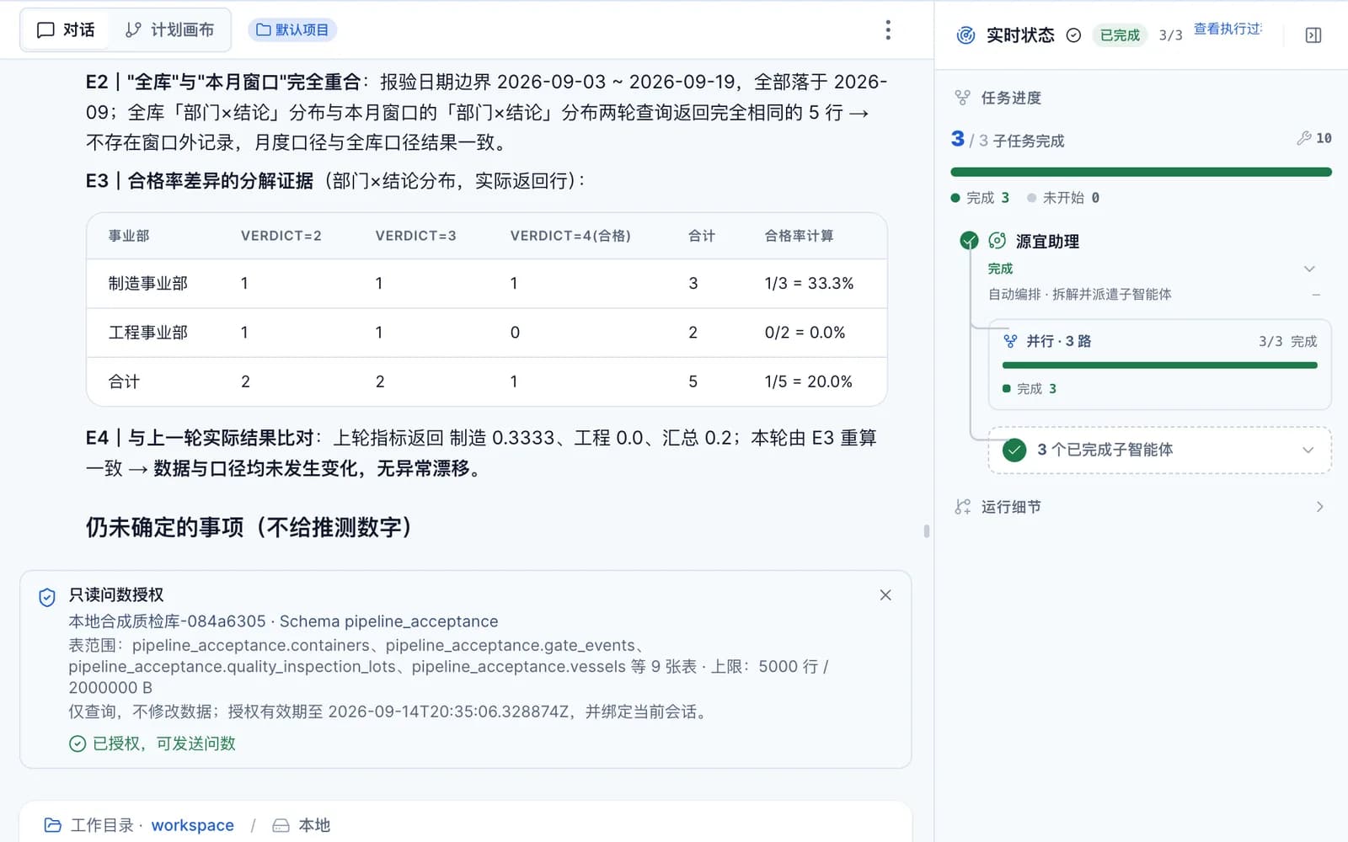Screen dimensions: 1348x842
Task: Open the workspace directory link
Action: [x=192, y=825]
